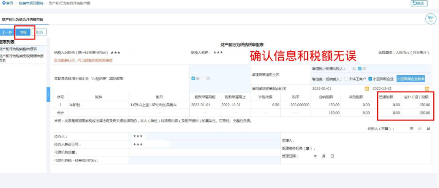Toggle the 个体工商户 checkbox
Viewport: 439px width, 188px height.
(346, 79)
